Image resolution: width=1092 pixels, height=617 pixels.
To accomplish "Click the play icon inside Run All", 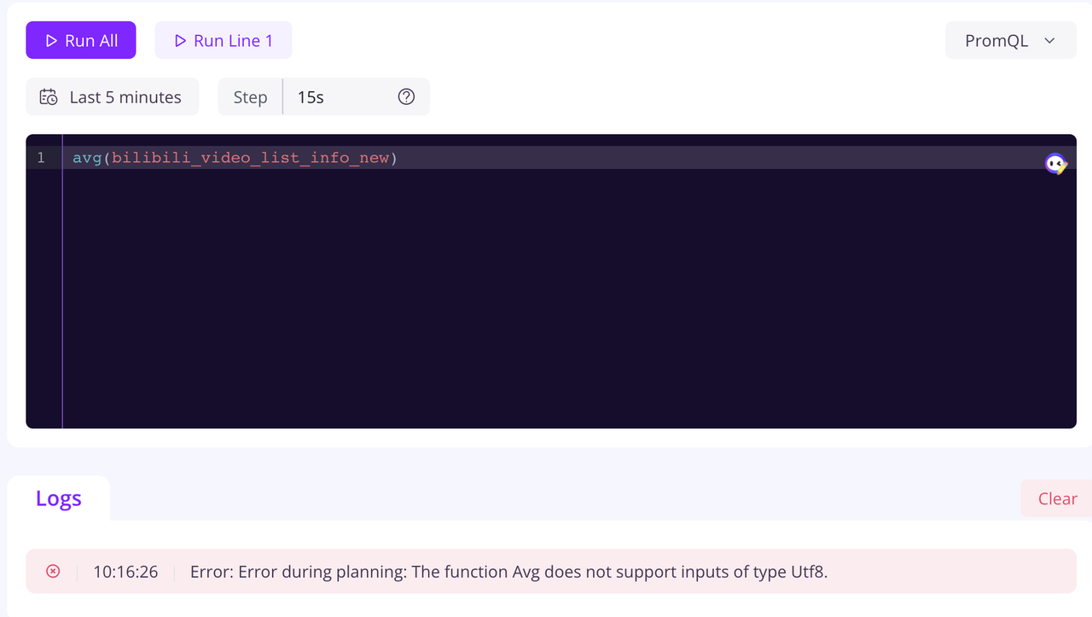I will coord(51,41).
